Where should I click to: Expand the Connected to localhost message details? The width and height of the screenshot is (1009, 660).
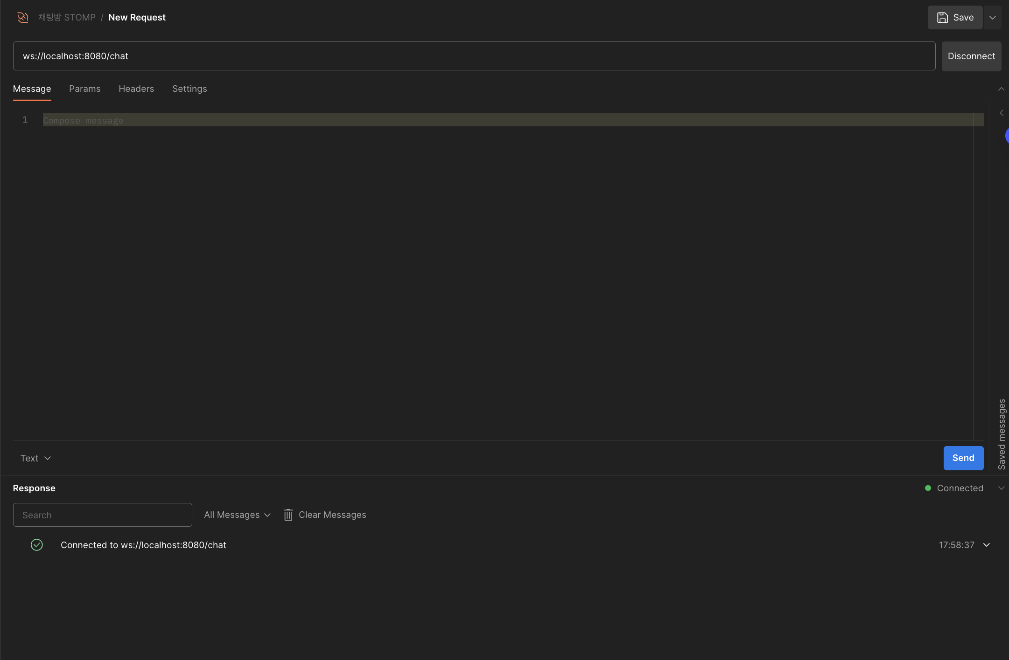pos(987,545)
